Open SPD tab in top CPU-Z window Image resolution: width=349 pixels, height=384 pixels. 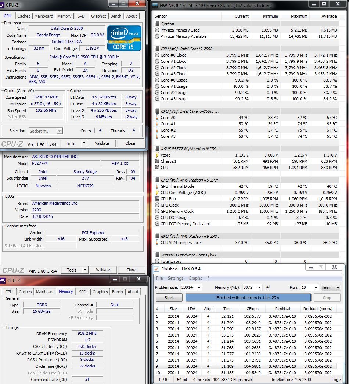pyautogui.click(x=81, y=16)
